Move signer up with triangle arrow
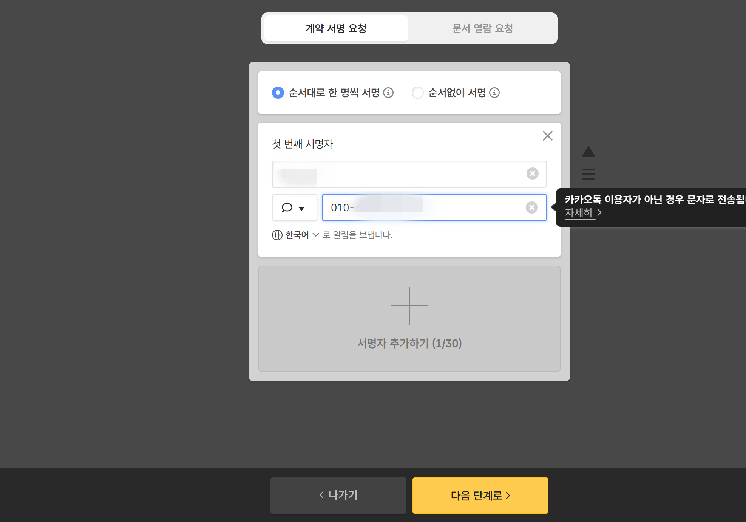 point(588,152)
